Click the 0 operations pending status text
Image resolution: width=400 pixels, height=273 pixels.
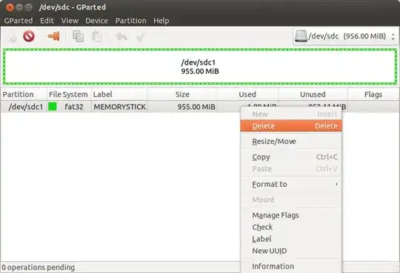[39, 267]
